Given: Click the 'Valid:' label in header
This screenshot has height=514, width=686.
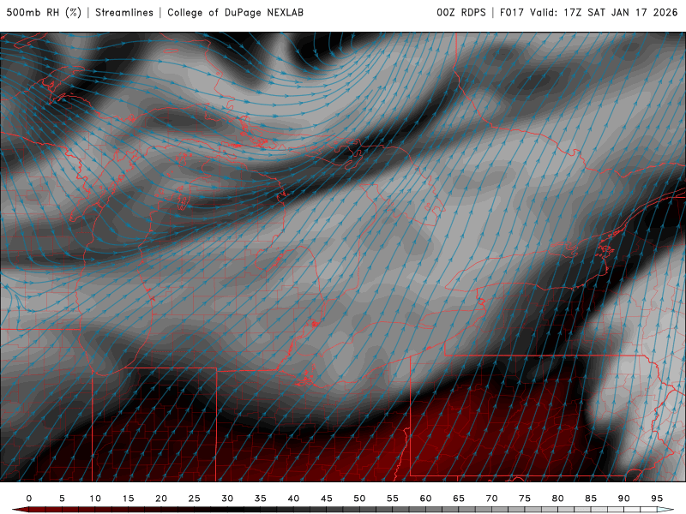Looking at the screenshot, I should (x=544, y=12).
